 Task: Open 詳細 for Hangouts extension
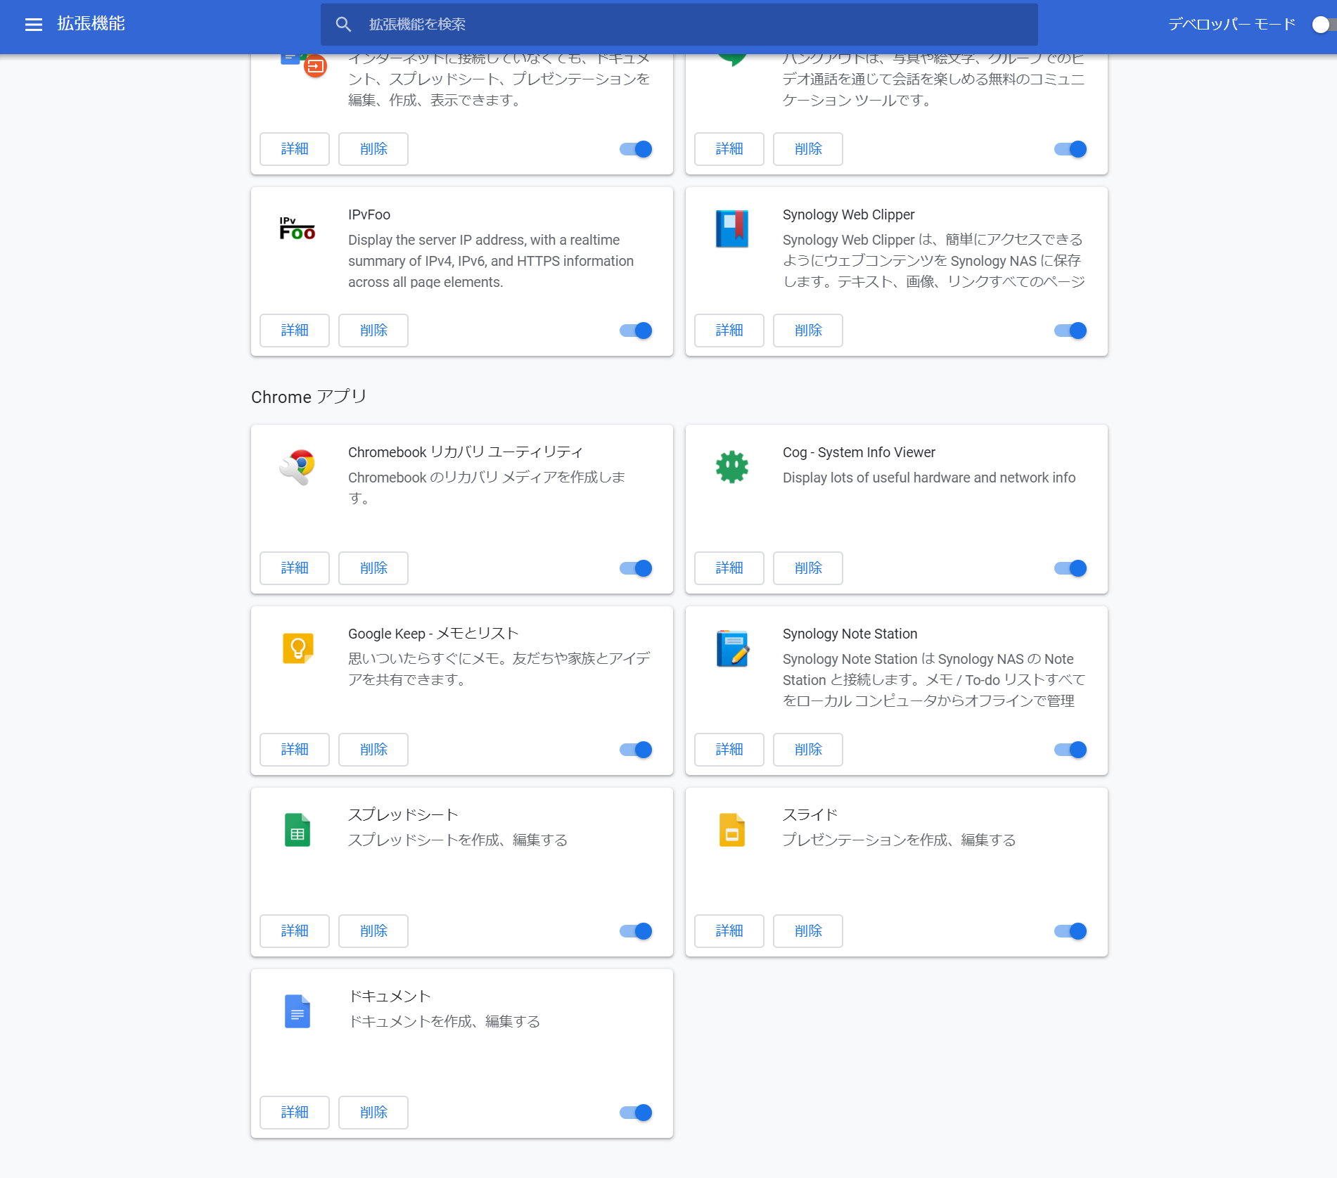pyautogui.click(x=729, y=149)
